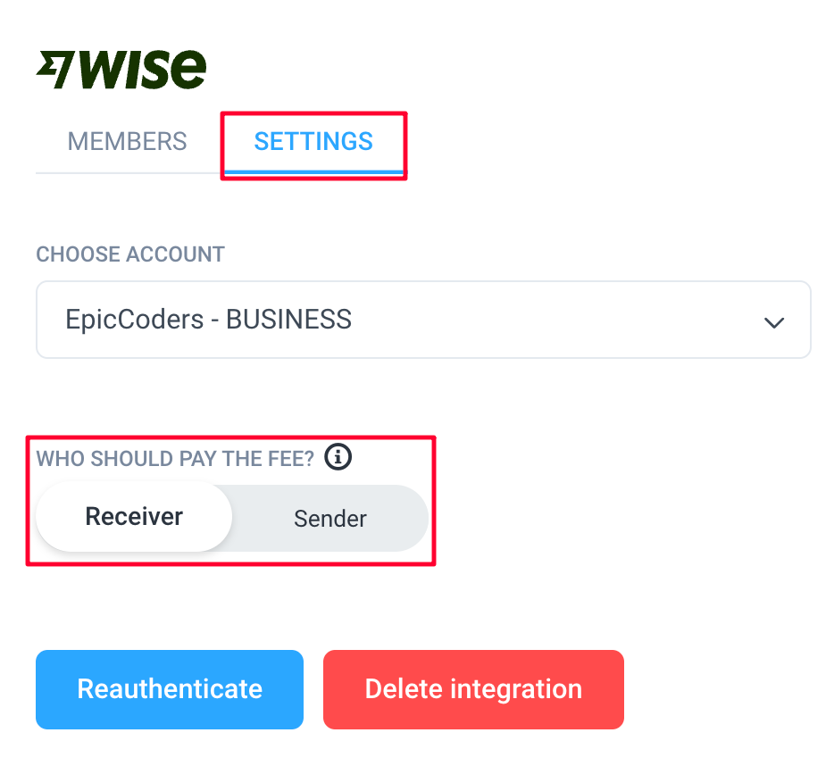Click the Wise logo
Viewport: 834px width, 766px height.
pos(121,70)
